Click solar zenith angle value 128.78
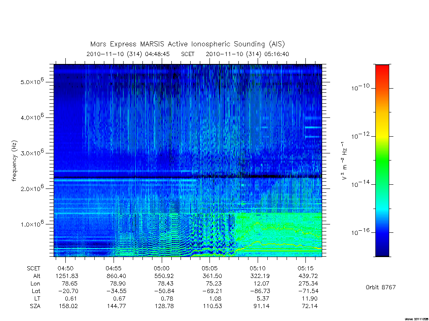This screenshot has height=321, width=429. tap(164, 306)
